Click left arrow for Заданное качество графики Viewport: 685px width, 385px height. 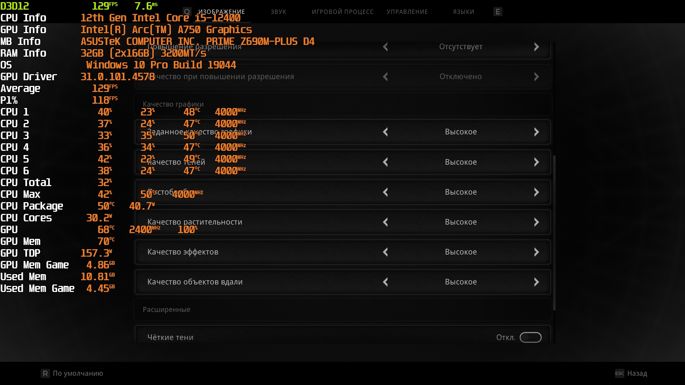click(385, 132)
